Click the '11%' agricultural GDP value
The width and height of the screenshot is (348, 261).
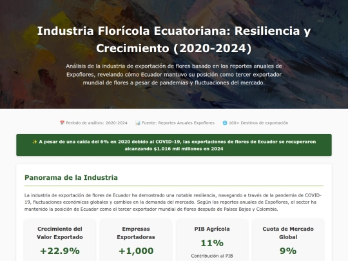[x=212, y=243]
